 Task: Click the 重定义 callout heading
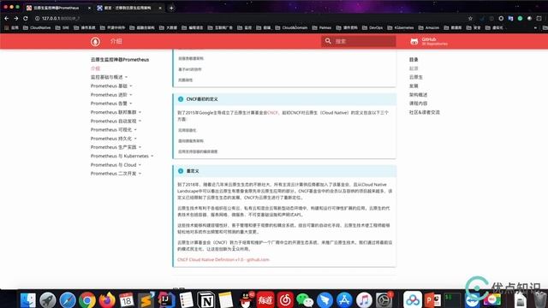click(193, 171)
